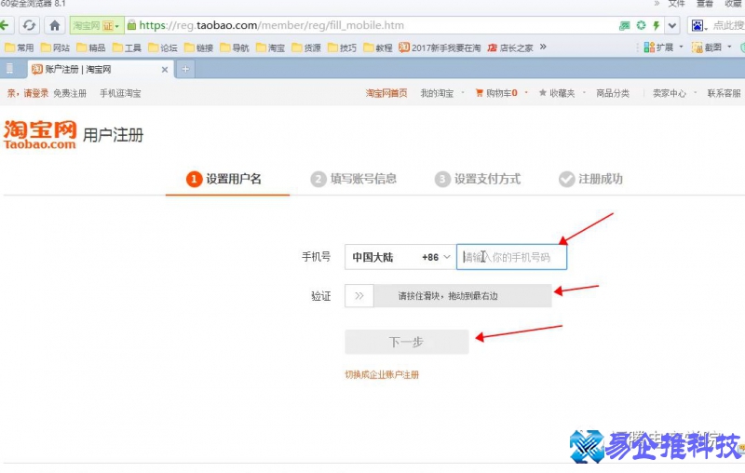Open the 网站 bookmarks folder

click(55, 47)
